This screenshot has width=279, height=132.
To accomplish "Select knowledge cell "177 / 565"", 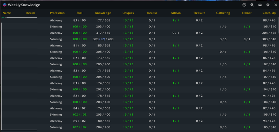I will click(103, 20).
